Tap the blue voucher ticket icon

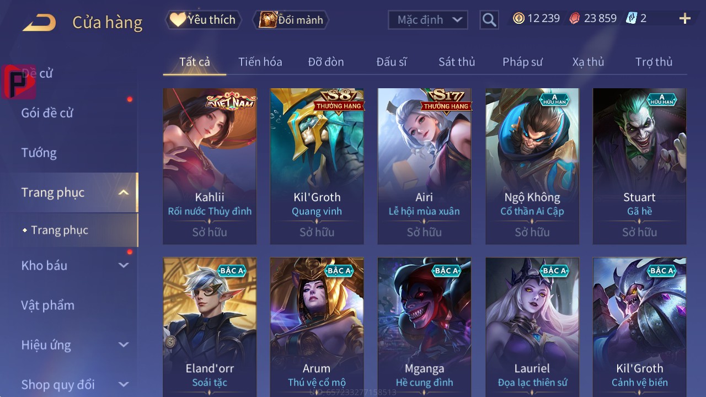pyautogui.click(x=632, y=18)
